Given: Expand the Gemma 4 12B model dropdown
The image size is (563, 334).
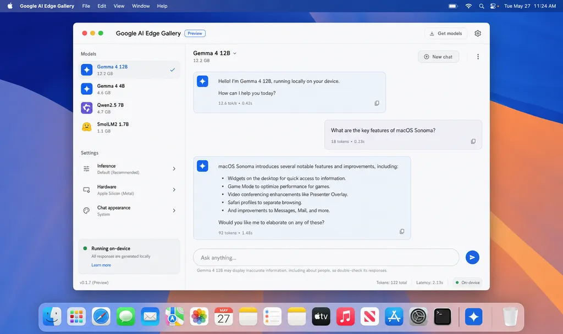Looking at the screenshot, I should pos(235,53).
